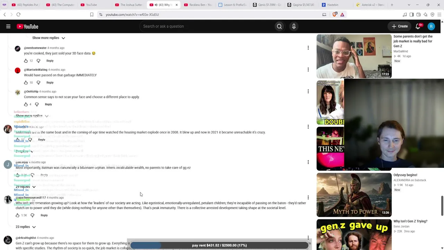Click the YouTube search input field
Image resolution: width=444 pixels, height=250 pixels.
tap(207, 26)
